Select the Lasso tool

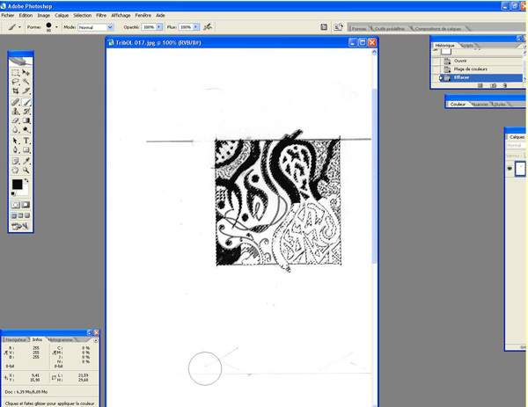click(x=16, y=82)
